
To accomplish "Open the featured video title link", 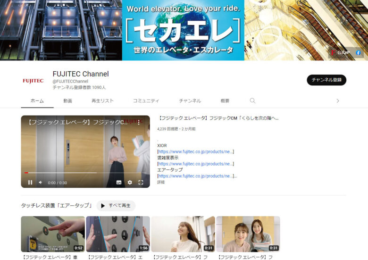I will tap(218, 118).
